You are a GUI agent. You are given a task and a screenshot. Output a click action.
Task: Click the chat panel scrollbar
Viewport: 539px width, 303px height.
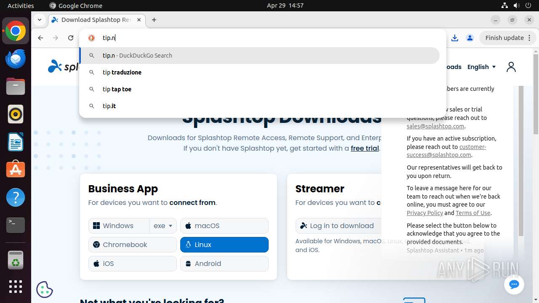(521, 160)
